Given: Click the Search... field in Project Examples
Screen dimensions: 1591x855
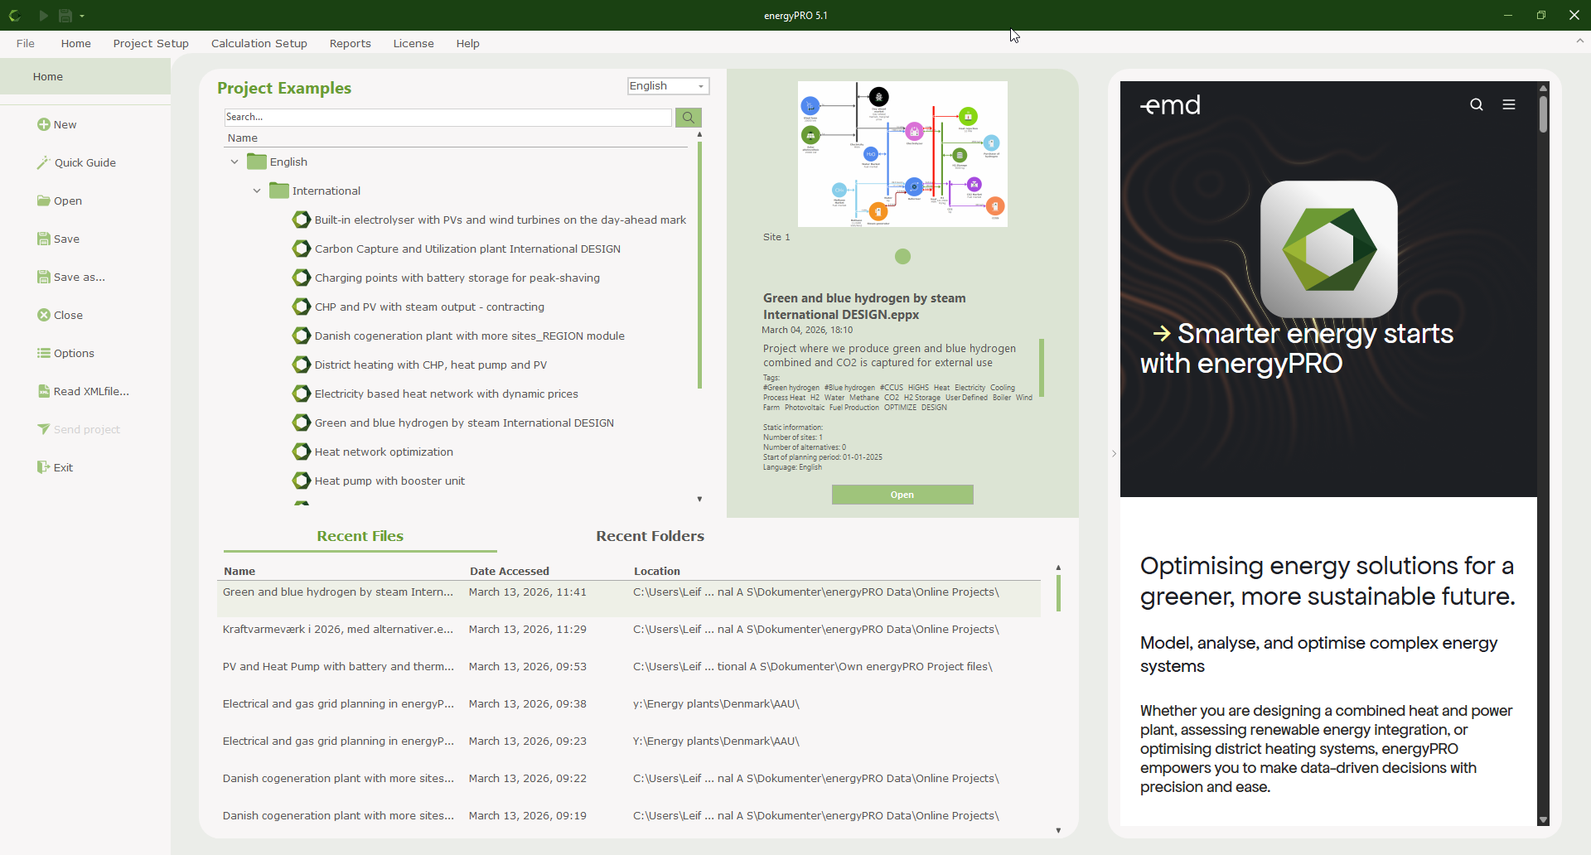Looking at the screenshot, I should [x=447, y=118].
